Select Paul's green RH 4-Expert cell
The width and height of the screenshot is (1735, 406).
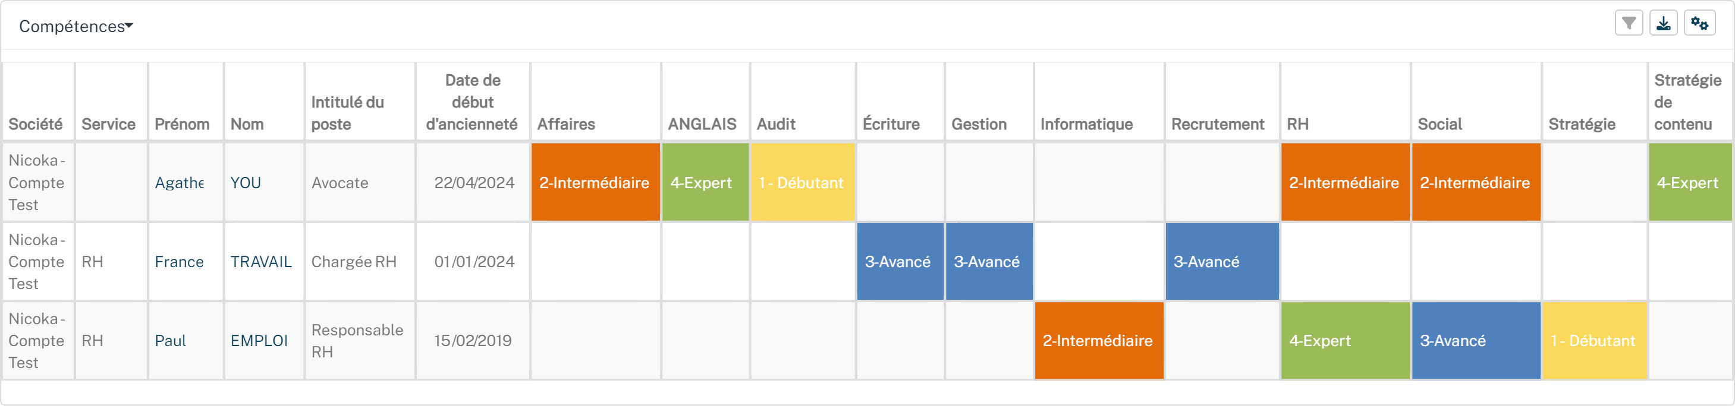coord(1345,341)
